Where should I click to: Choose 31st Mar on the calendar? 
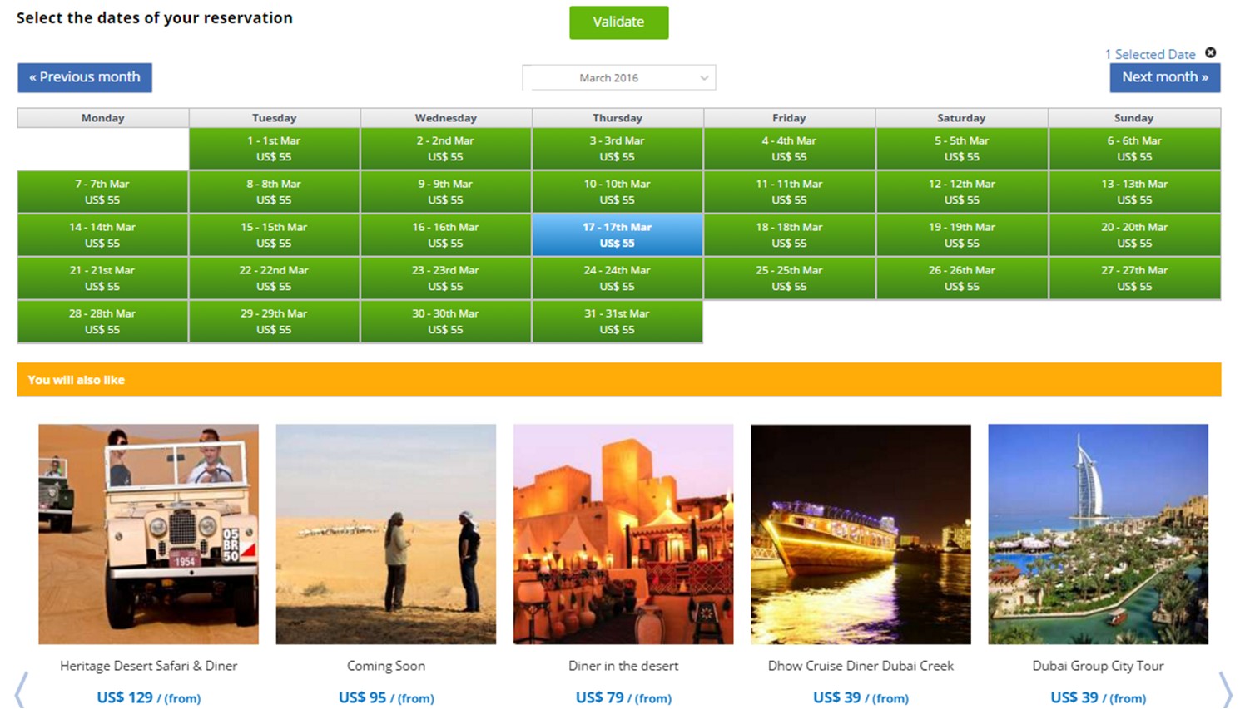618,322
